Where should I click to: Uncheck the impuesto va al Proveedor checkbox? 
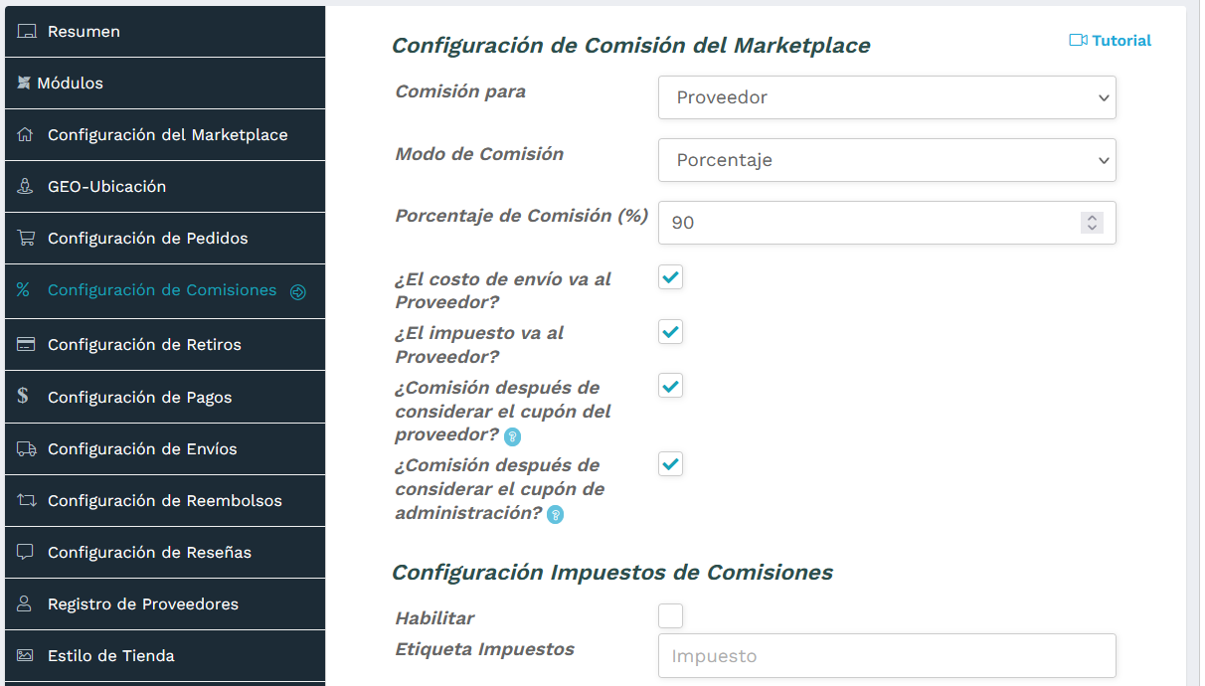pos(670,332)
